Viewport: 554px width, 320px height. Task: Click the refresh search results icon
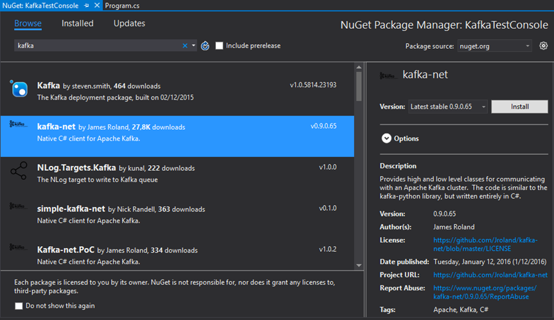pos(205,46)
